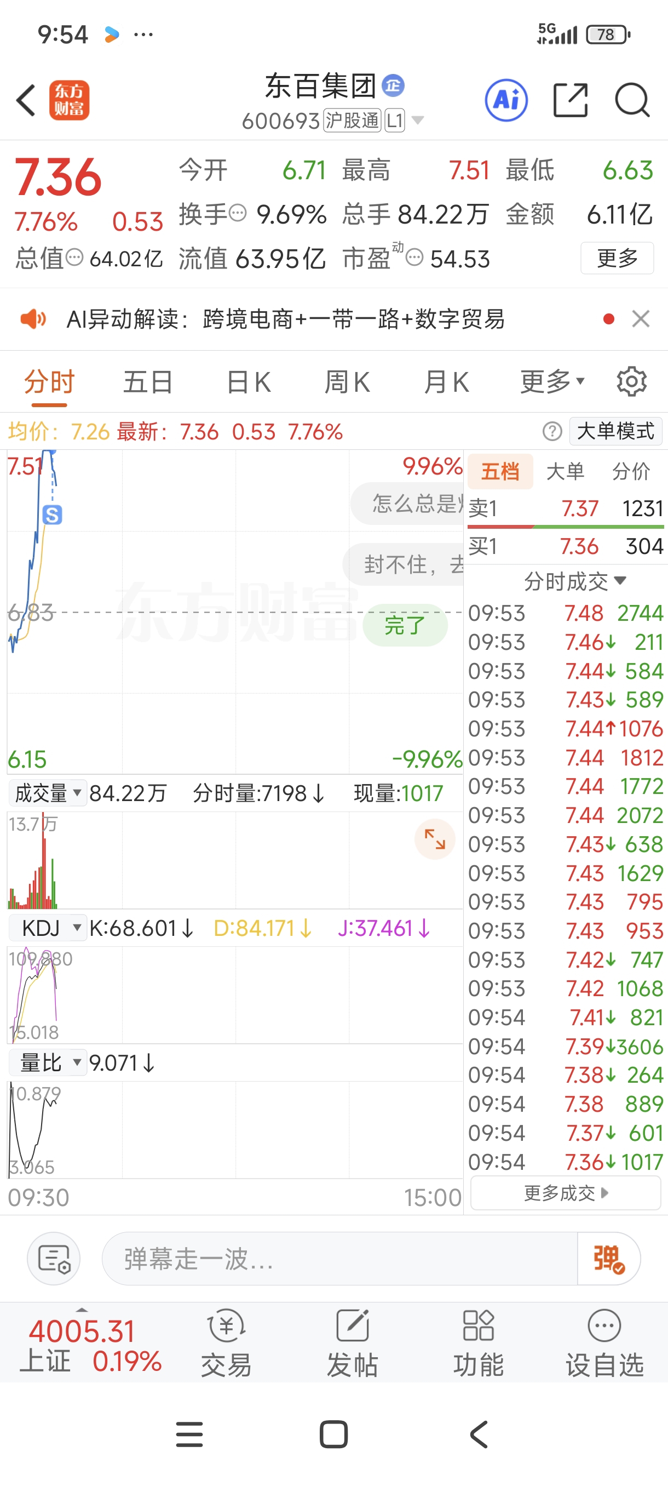Switch to 五日 chart tab

click(148, 382)
